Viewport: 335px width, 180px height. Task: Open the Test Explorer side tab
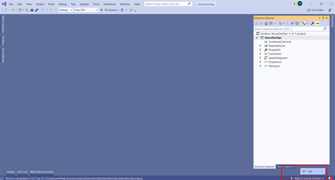pyautogui.click(x=3, y=55)
